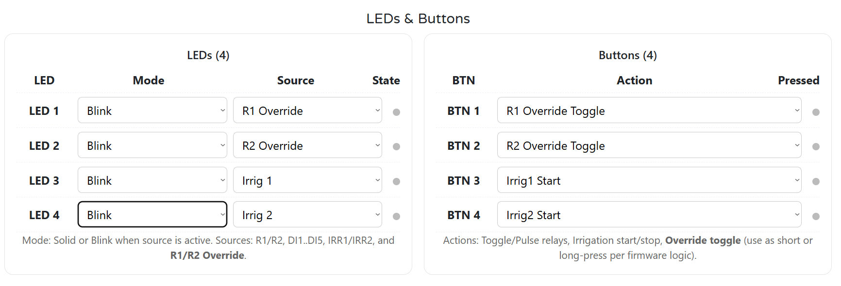
Task: Open the Irrig 1 source dropdown for LED 3
Action: pyautogui.click(x=307, y=180)
